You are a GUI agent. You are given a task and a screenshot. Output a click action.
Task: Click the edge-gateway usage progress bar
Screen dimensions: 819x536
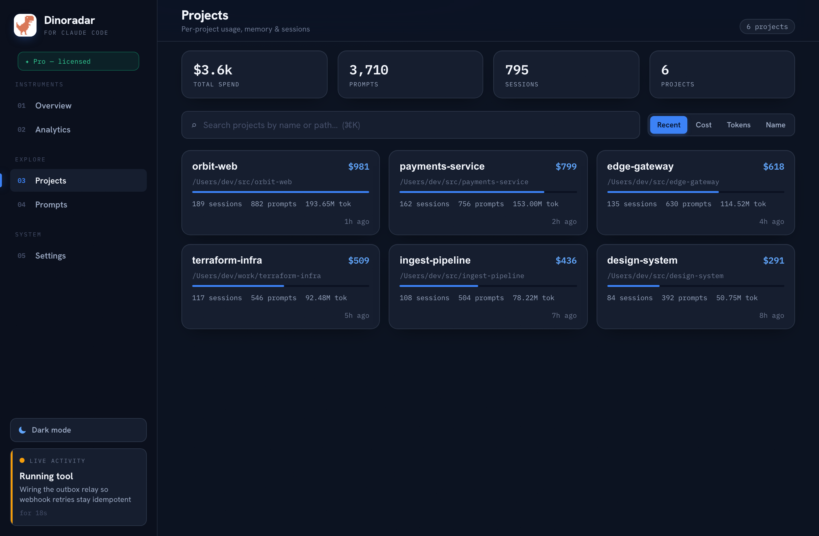tap(696, 192)
